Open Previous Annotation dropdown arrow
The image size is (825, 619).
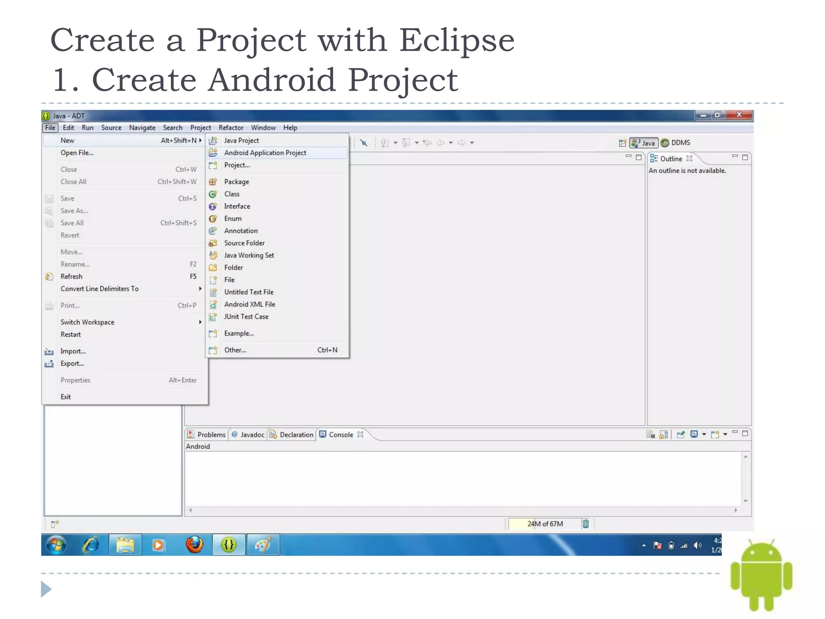(x=417, y=143)
